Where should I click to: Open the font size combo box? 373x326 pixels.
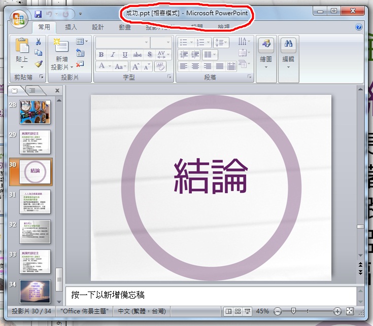pyautogui.click(x=161, y=43)
